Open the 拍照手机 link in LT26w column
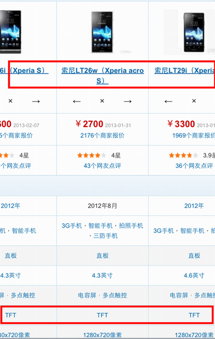 pyautogui.click(x=131, y=225)
